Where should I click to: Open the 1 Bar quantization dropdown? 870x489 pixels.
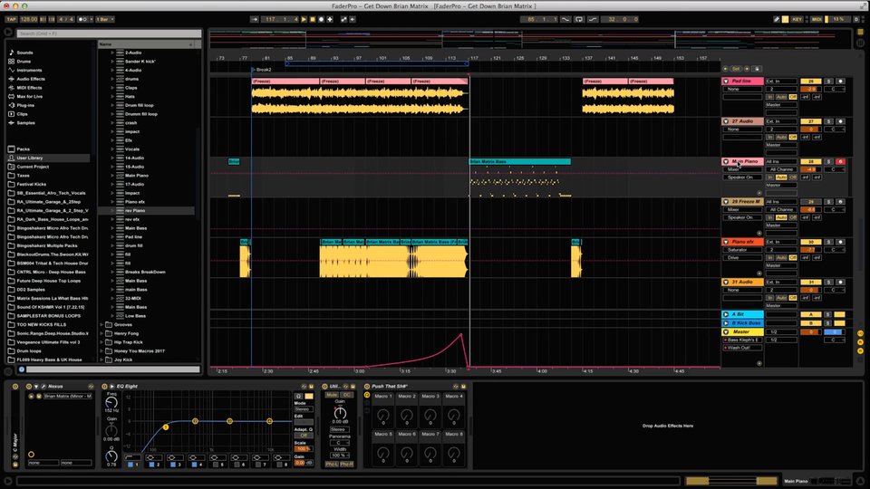[104, 19]
